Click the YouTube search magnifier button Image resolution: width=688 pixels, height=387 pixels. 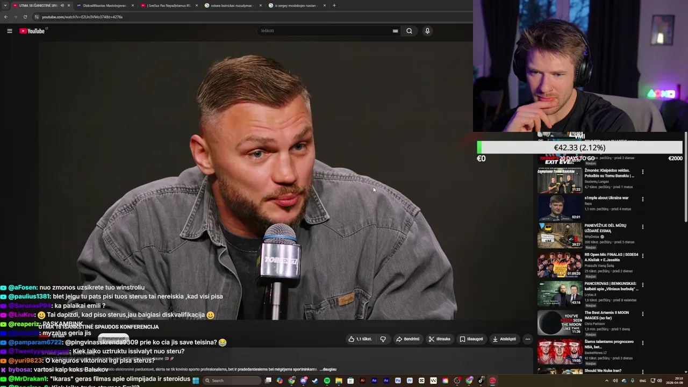click(x=409, y=31)
